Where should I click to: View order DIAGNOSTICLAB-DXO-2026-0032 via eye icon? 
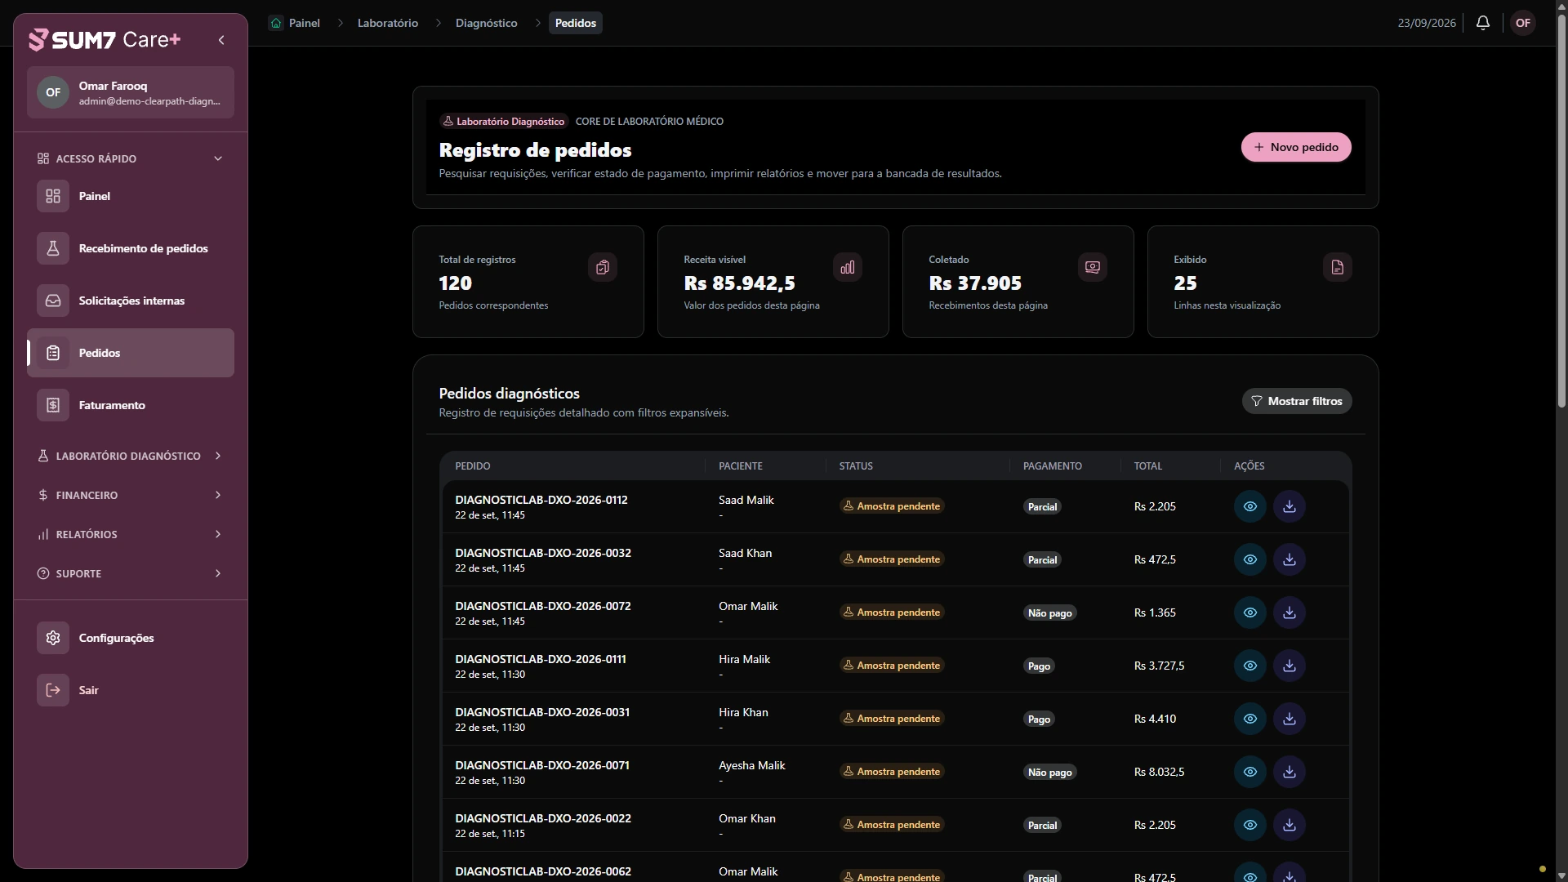tap(1250, 559)
